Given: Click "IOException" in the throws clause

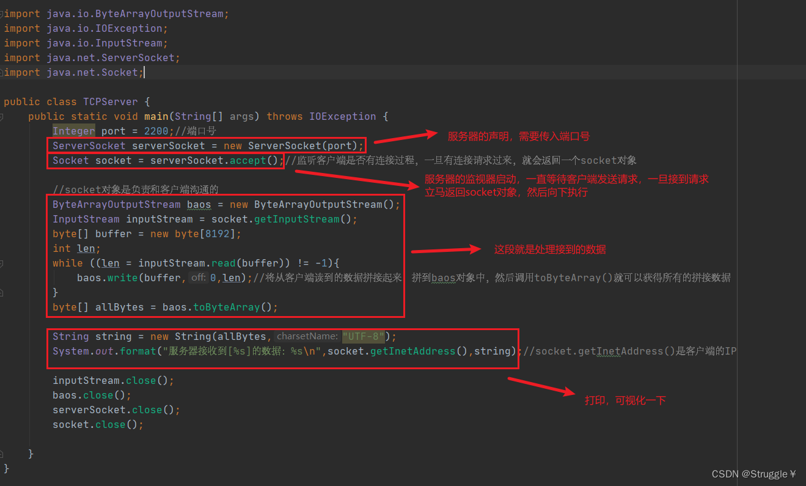Looking at the screenshot, I should [x=342, y=116].
